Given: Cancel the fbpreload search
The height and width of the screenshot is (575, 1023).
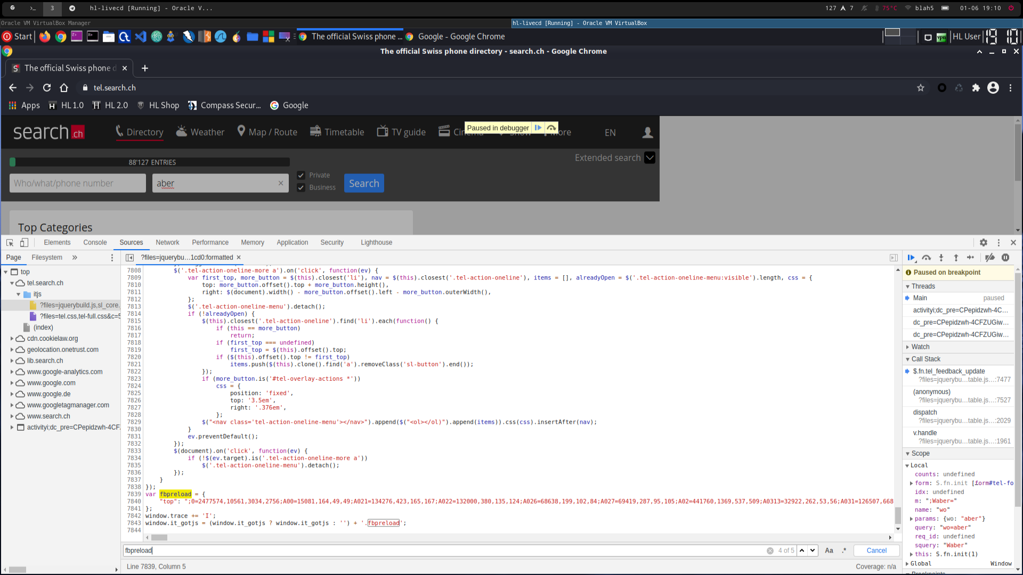Looking at the screenshot, I should [876, 551].
